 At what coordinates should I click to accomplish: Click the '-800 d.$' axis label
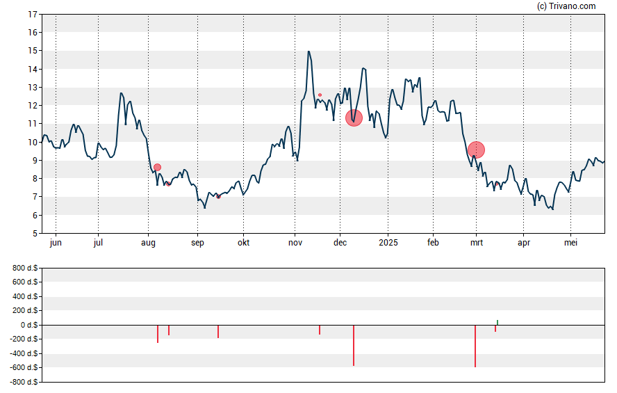[x=24, y=382]
